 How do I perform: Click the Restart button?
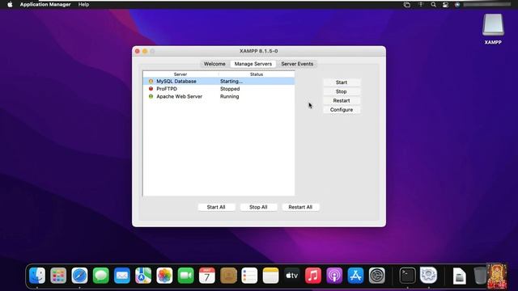coord(342,100)
